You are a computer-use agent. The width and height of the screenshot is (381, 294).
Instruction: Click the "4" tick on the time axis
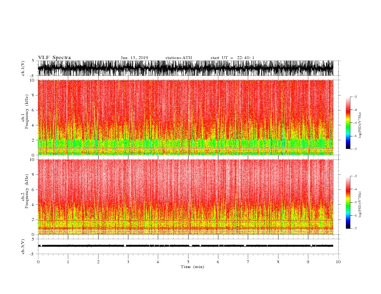point(158,262)
